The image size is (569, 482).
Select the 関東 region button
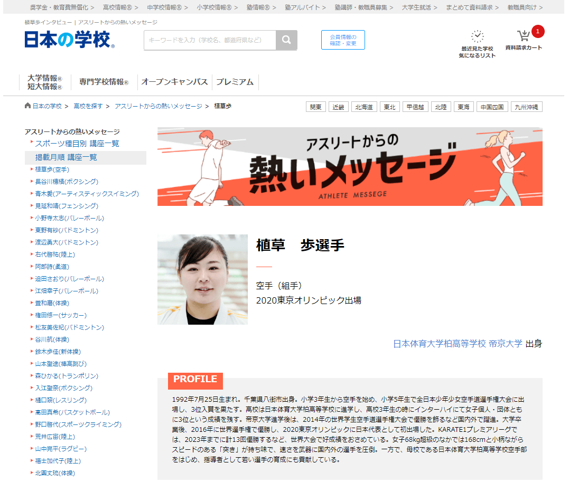(315, 106)
